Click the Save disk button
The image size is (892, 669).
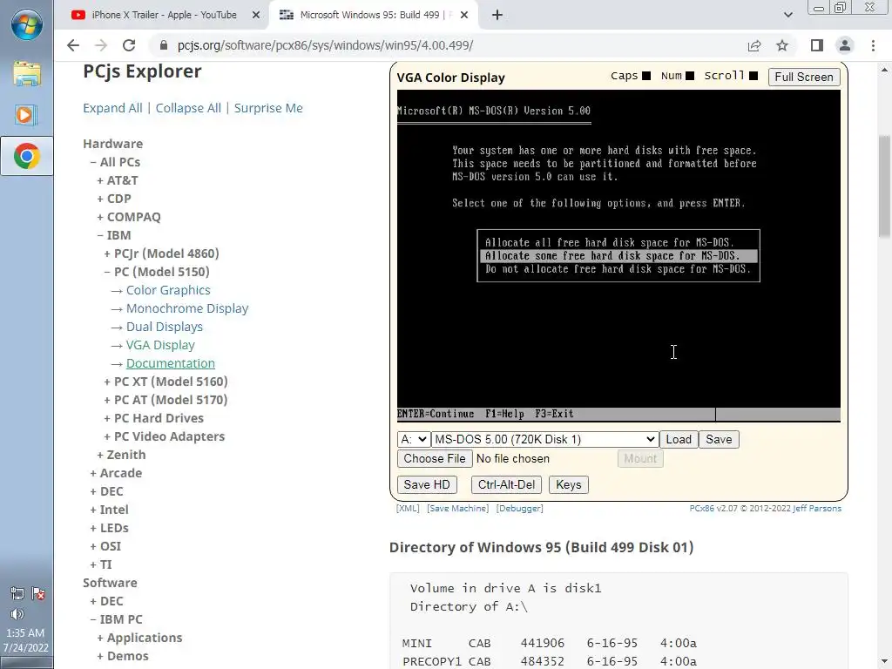[x=719, y=439]
